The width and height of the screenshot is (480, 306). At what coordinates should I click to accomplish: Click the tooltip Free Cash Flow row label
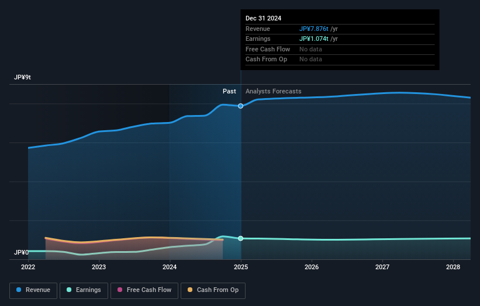point(268,49)
